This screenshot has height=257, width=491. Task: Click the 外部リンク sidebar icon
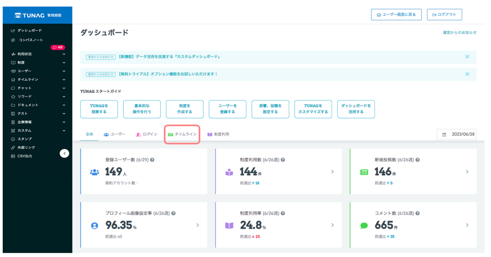coord(13,148)
